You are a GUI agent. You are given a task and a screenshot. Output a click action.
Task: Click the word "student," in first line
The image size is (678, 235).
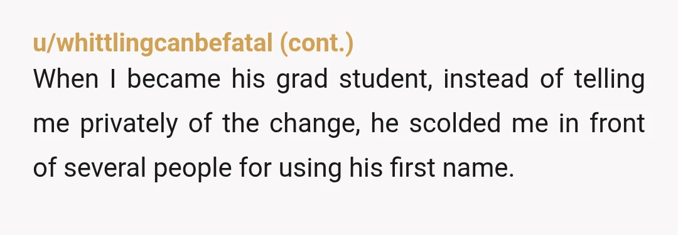coord(385,80)
